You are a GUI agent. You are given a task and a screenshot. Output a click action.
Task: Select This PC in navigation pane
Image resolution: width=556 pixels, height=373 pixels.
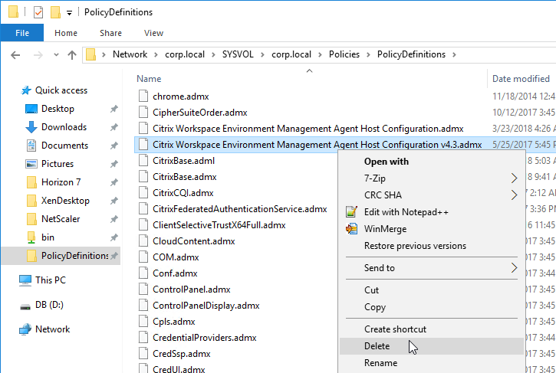pyautogui.click(x=51, y=280)
